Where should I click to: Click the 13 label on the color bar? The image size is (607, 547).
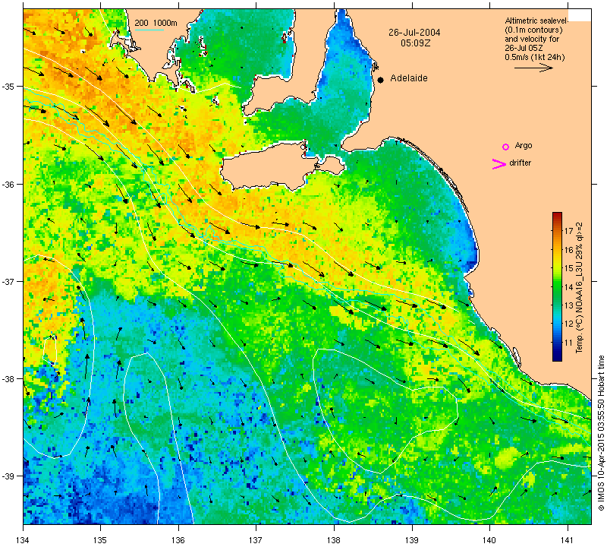pyautogui.click(x=568, y=305)
